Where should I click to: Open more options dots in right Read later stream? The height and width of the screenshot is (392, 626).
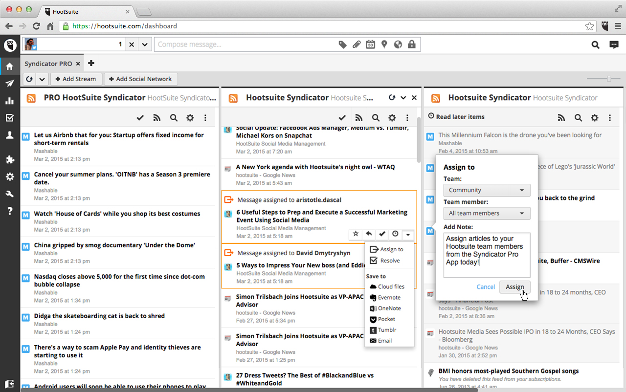click(x=610, y=118)
